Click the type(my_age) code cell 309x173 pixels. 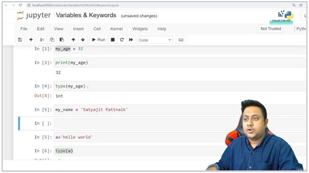click(180, 86)
